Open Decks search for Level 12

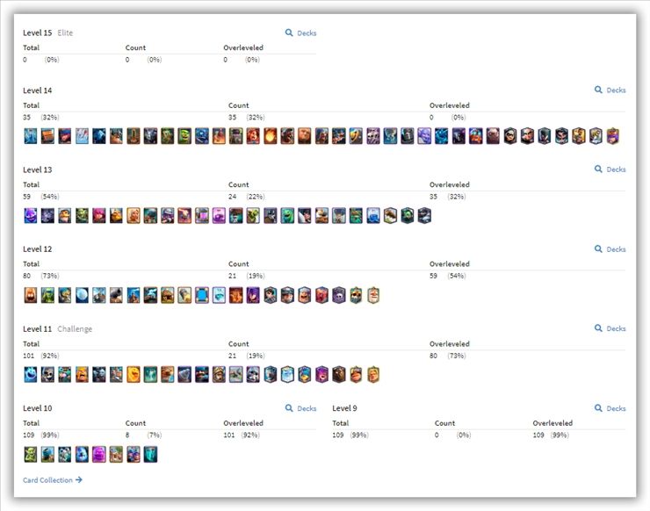tap(610, 249)
